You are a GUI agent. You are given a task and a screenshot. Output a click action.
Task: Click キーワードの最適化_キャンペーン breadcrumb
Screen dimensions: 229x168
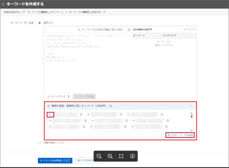45,12
